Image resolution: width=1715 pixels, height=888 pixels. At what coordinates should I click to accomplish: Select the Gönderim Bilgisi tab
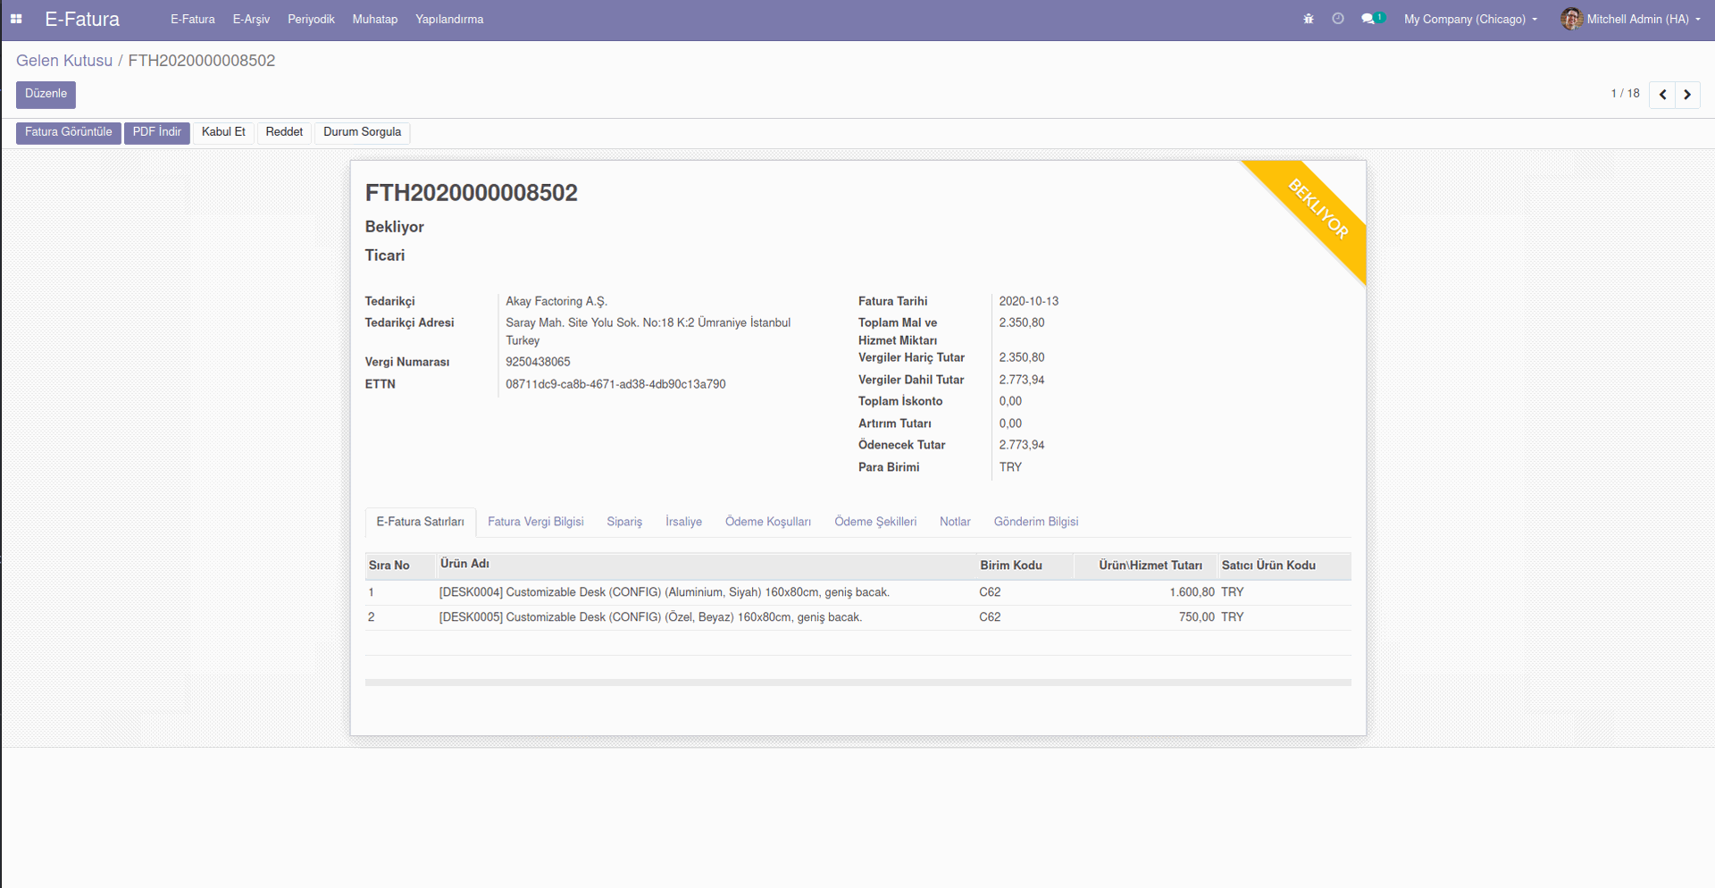click(1035, 522)
